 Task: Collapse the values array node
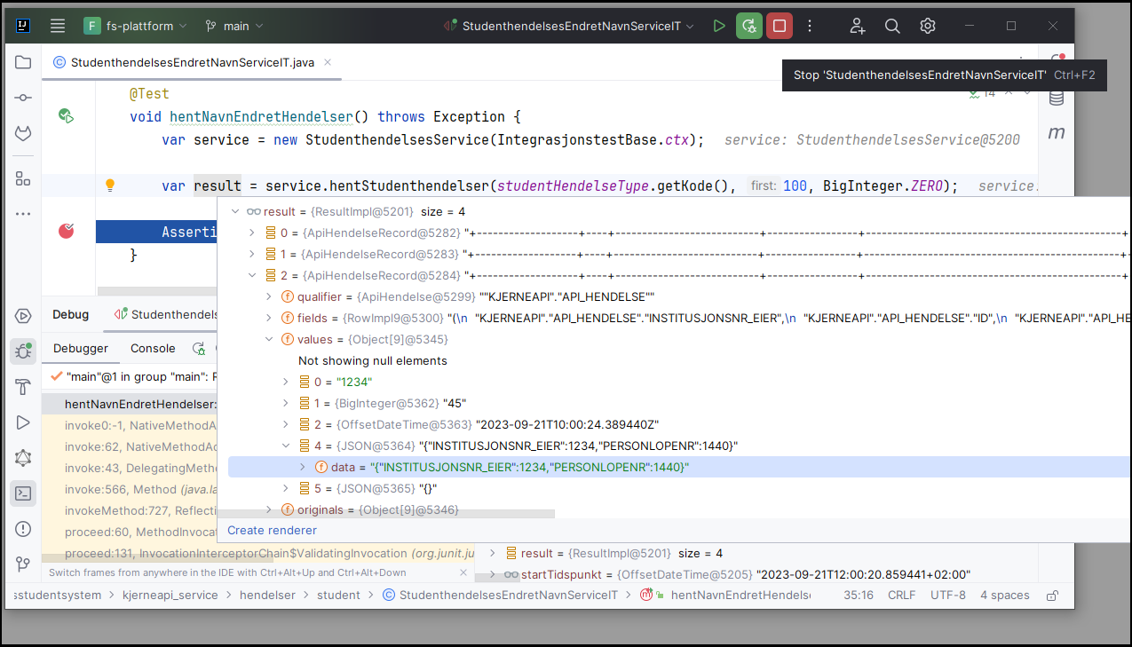coord(269,338)
